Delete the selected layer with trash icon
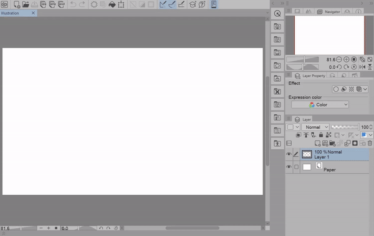This screenshot has width=374, height=236. click(370, 143)
